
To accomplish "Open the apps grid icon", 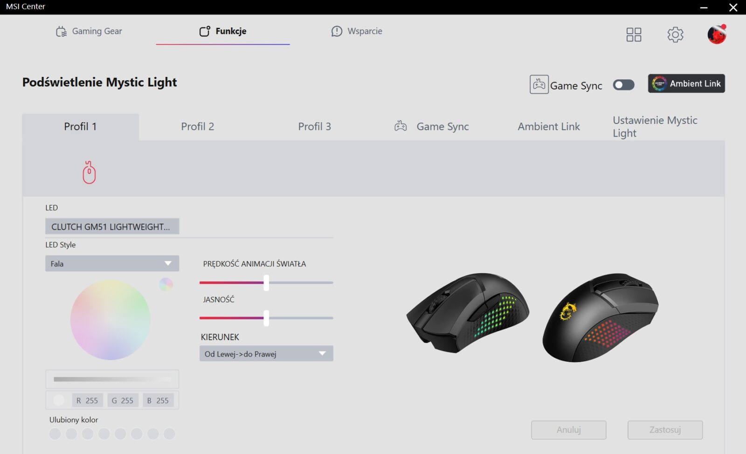I will point(634,34).
